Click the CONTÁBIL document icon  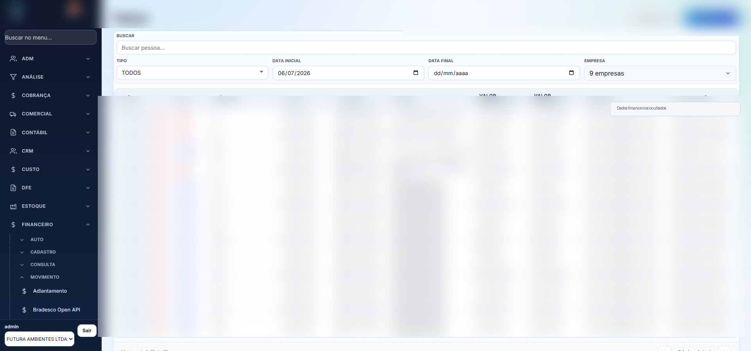pos(13,132)
